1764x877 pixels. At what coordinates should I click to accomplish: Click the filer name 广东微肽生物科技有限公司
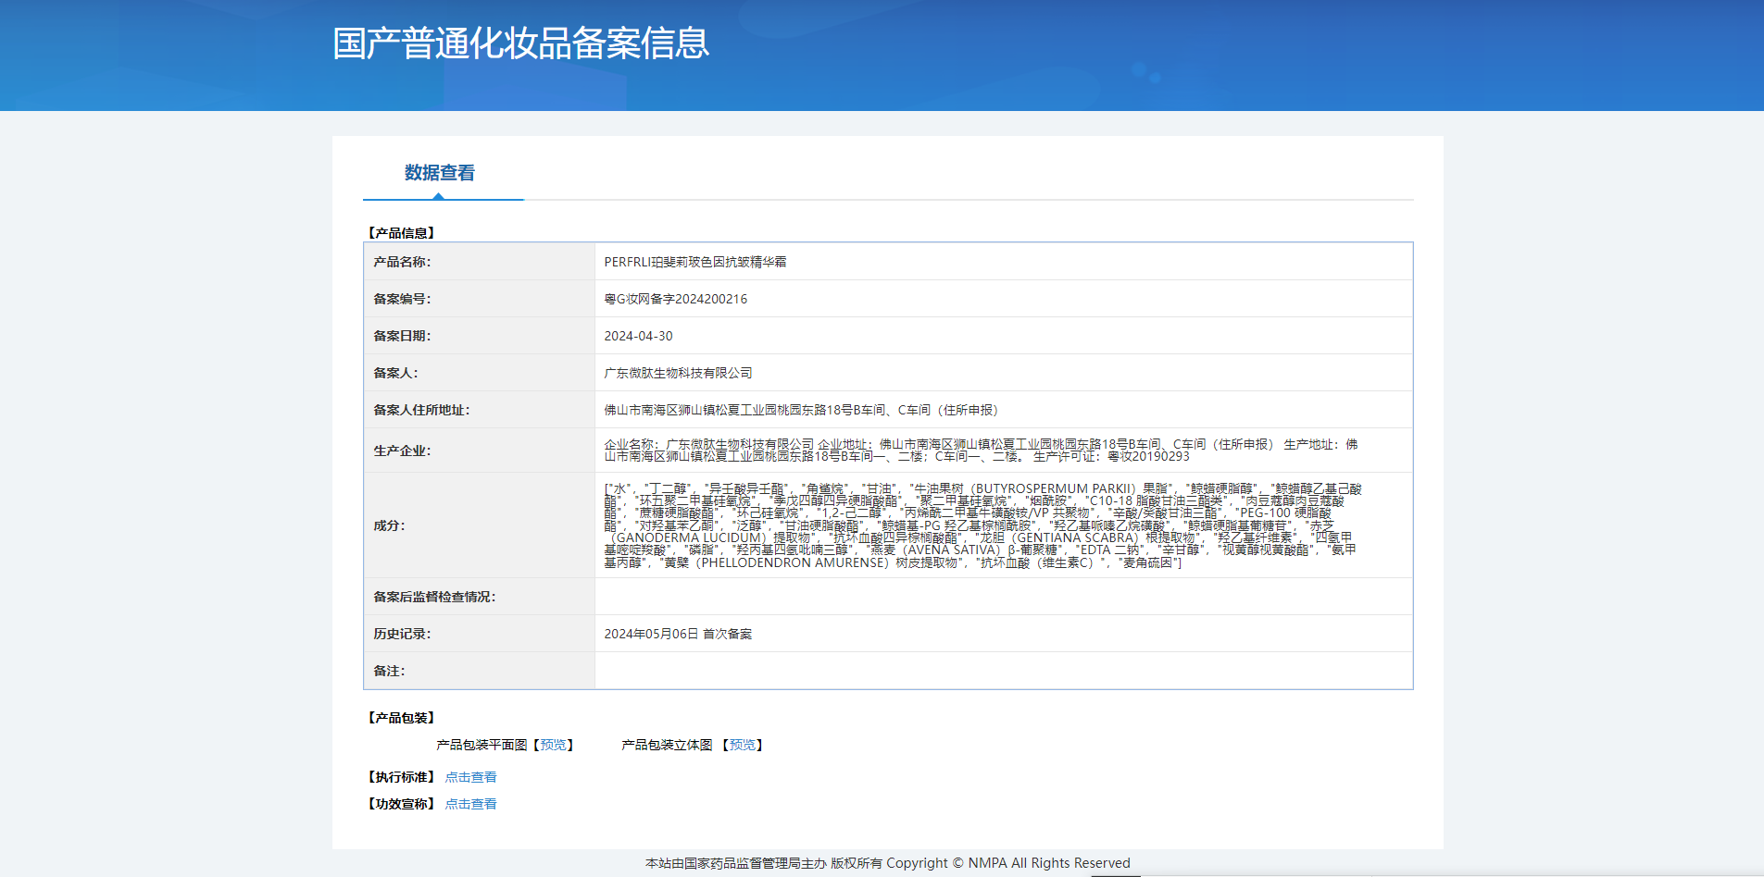678,373
